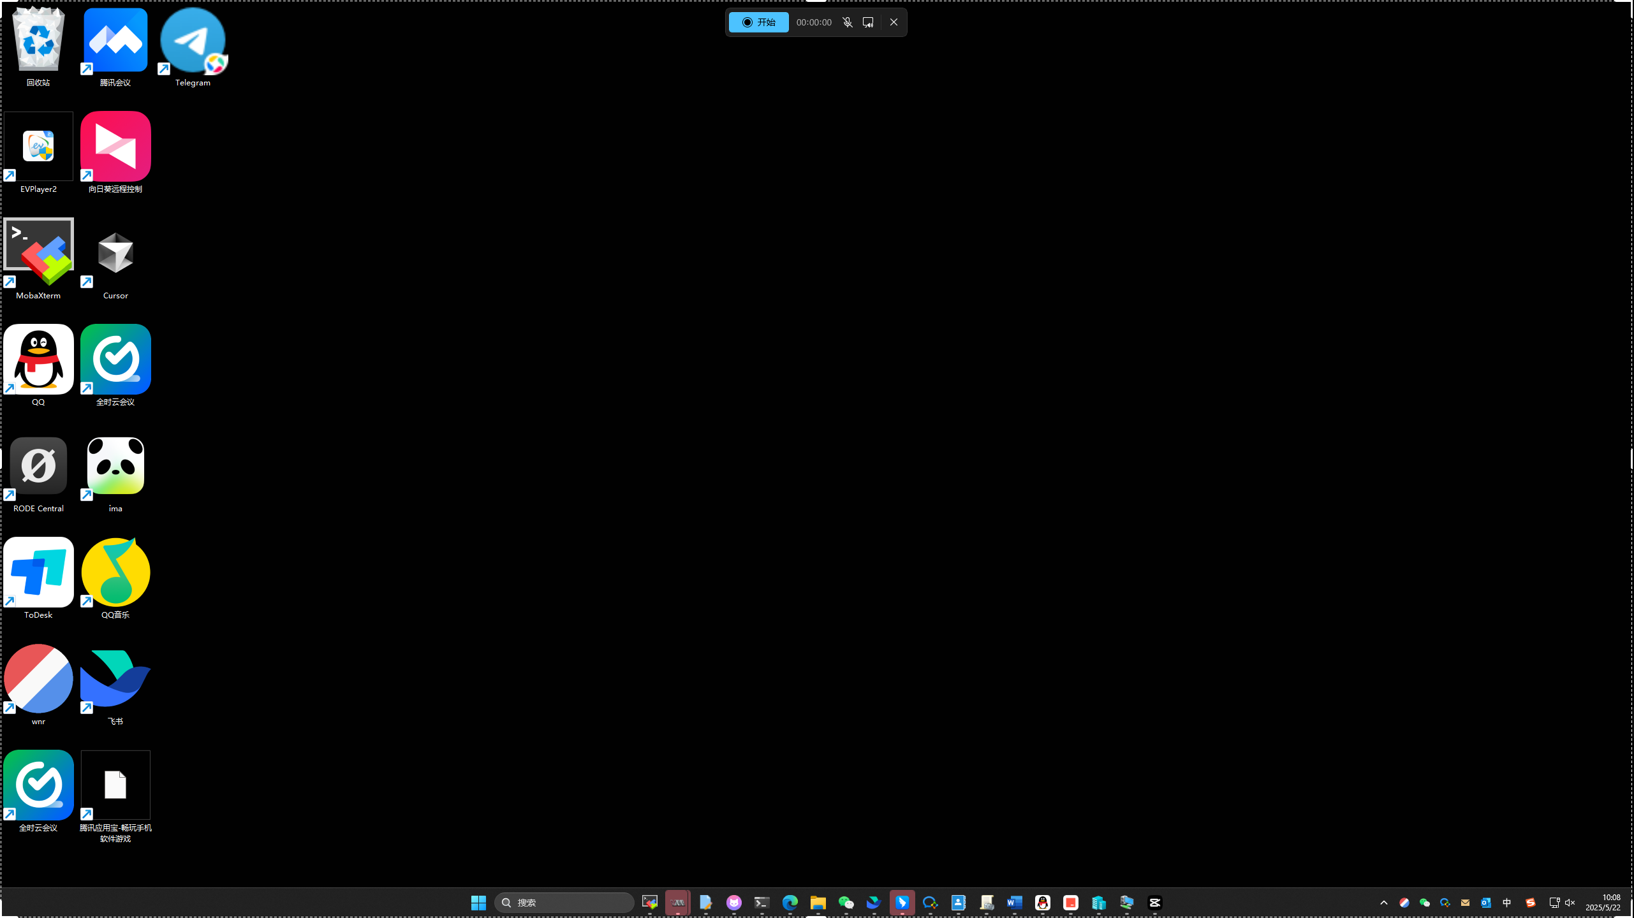Toggle the muted volume tray icon

1570,903
